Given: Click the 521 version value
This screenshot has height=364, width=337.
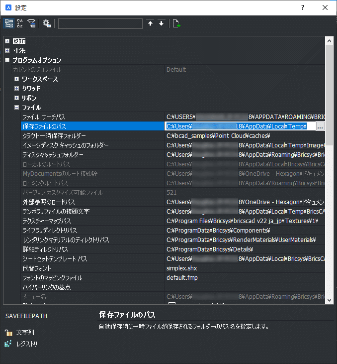Looking at the screenshot, I should [x=171, y=193].
